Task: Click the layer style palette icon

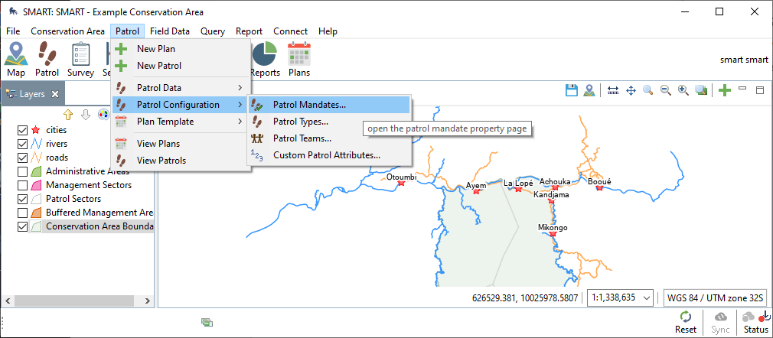Action: click(x=103, y=115)
